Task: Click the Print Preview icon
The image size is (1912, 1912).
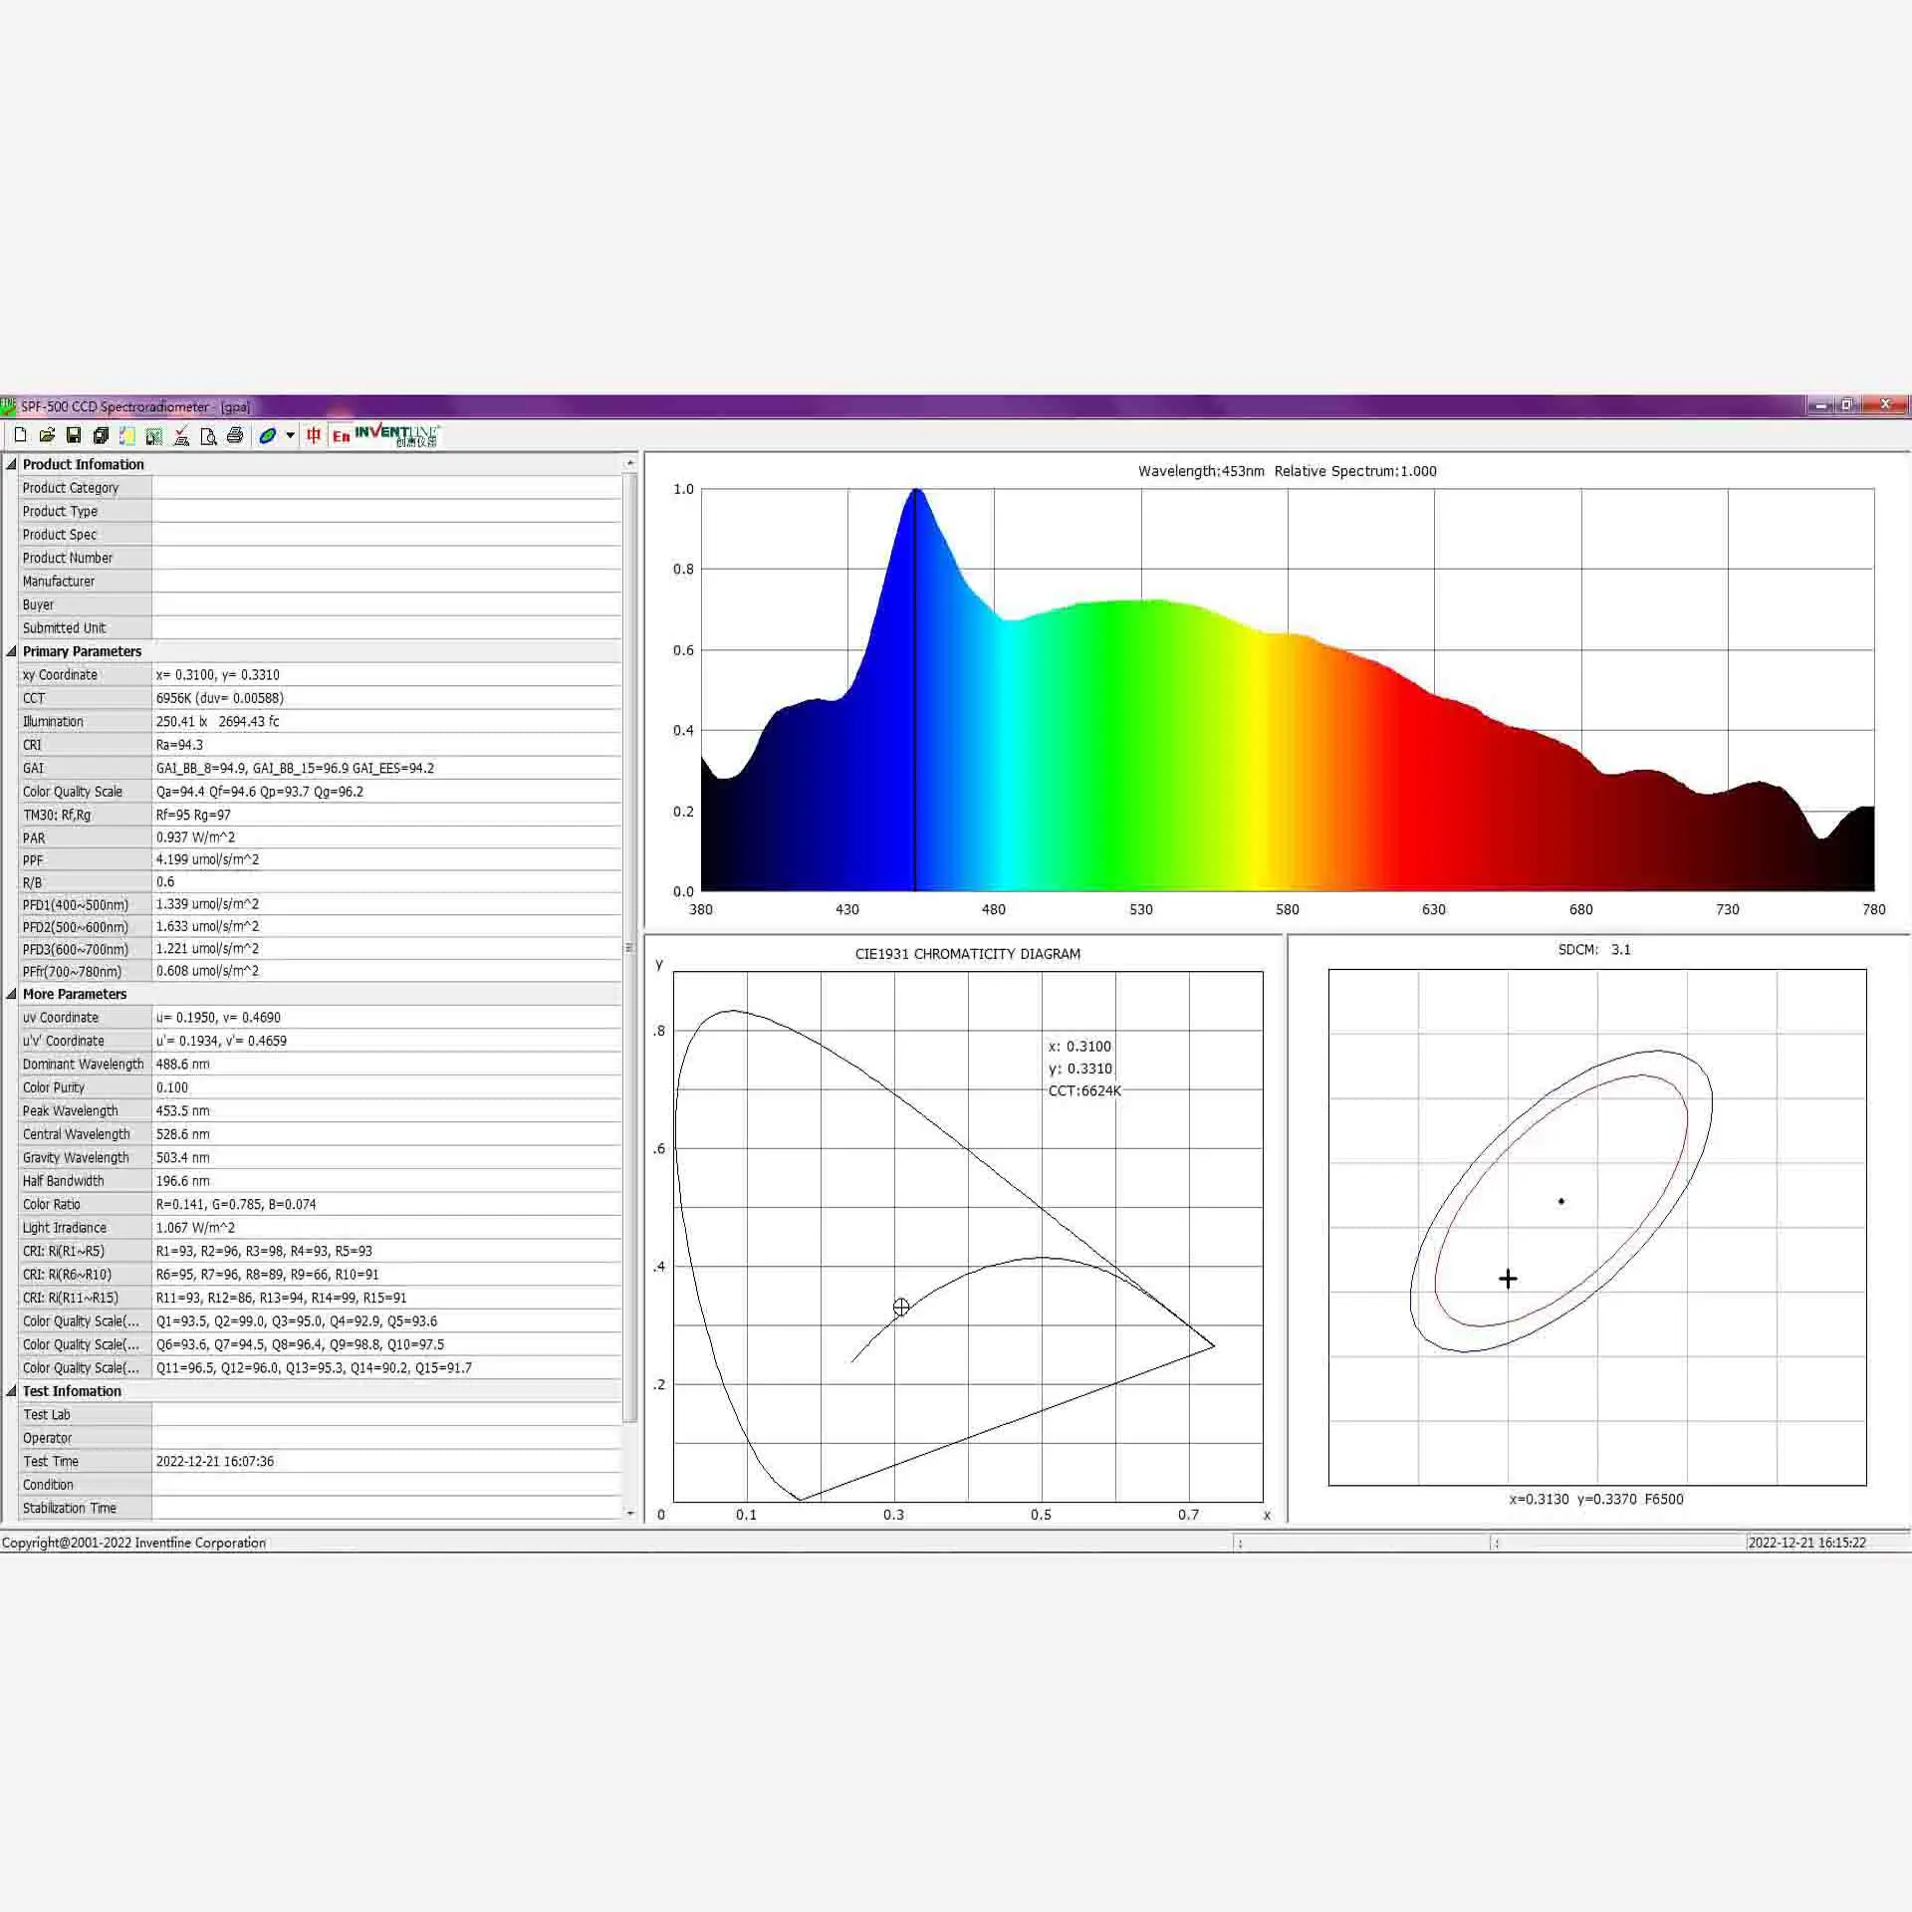Action: (x=208, y=435)
